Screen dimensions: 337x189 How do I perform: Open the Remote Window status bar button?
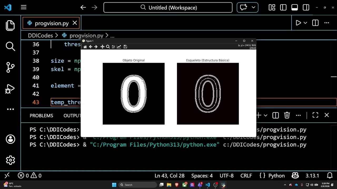(x=7, y=176)
